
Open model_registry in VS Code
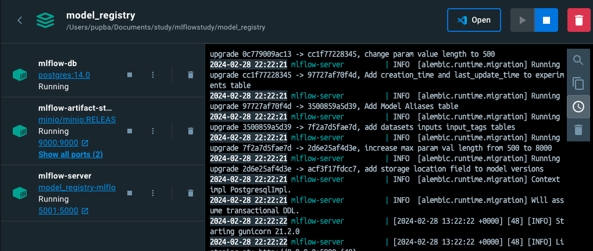click(474, 20)
